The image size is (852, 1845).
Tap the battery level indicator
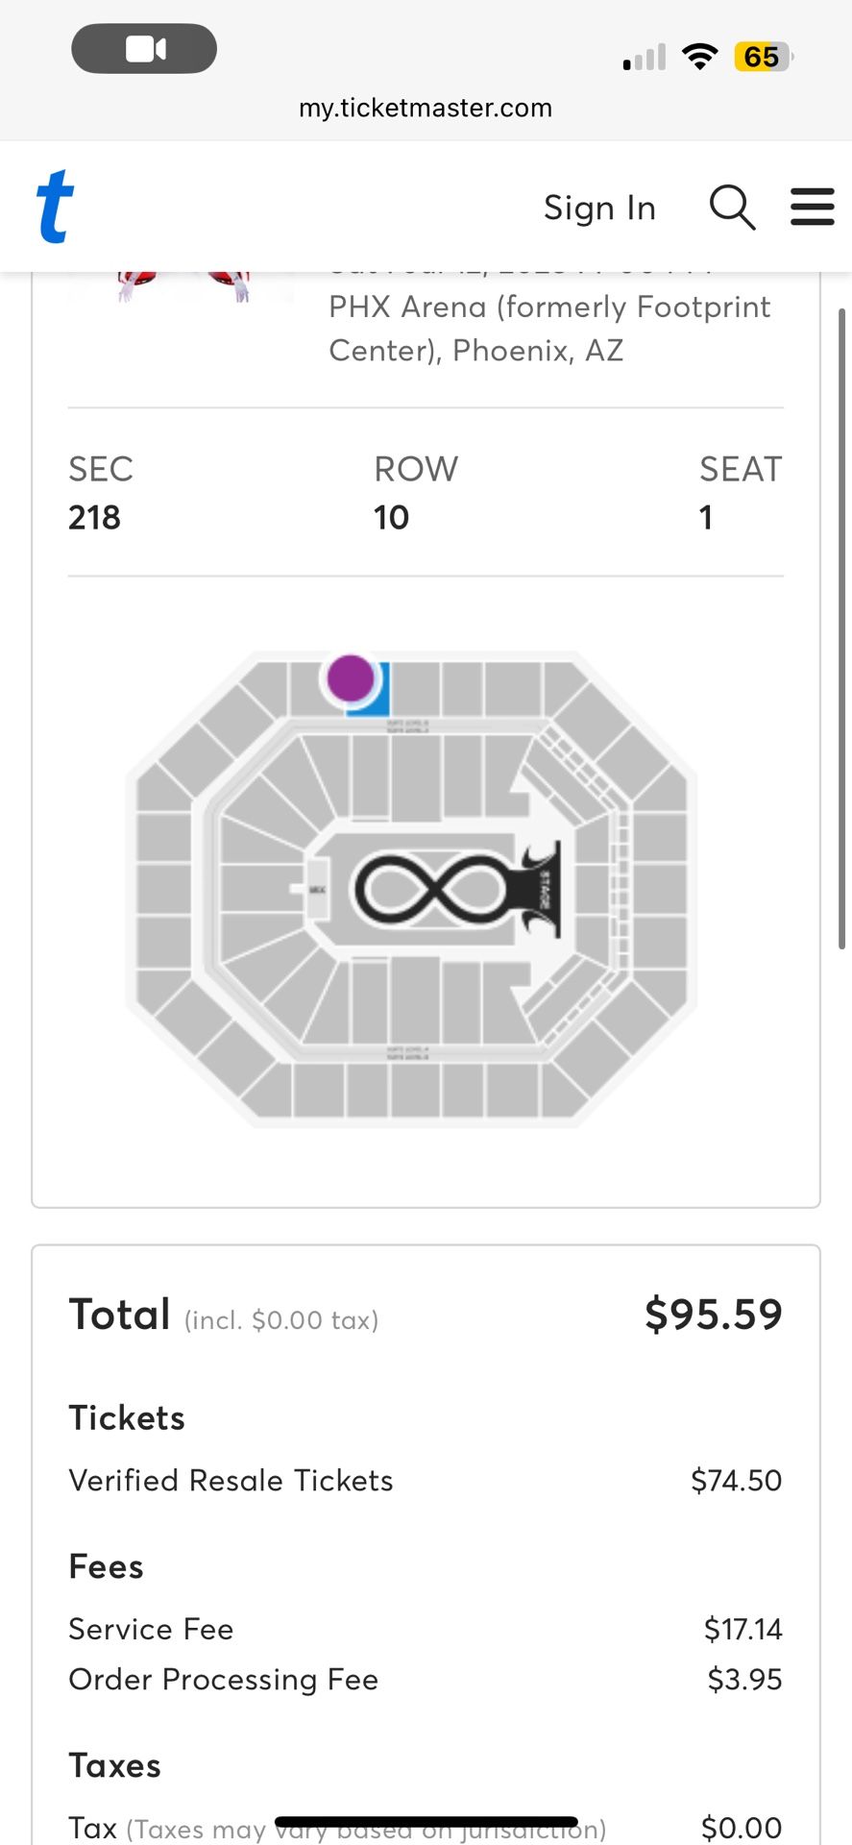[x=762, y=57]
